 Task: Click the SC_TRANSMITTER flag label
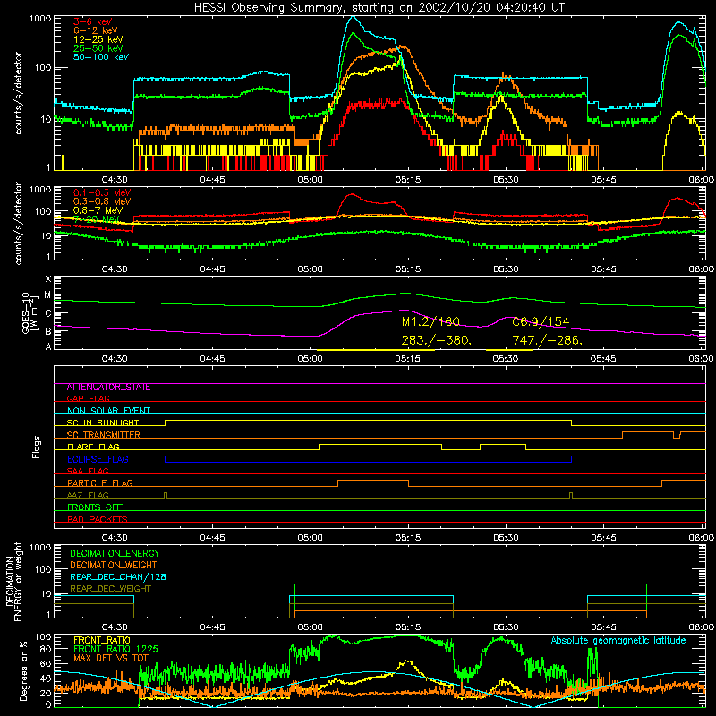(103, 435)
